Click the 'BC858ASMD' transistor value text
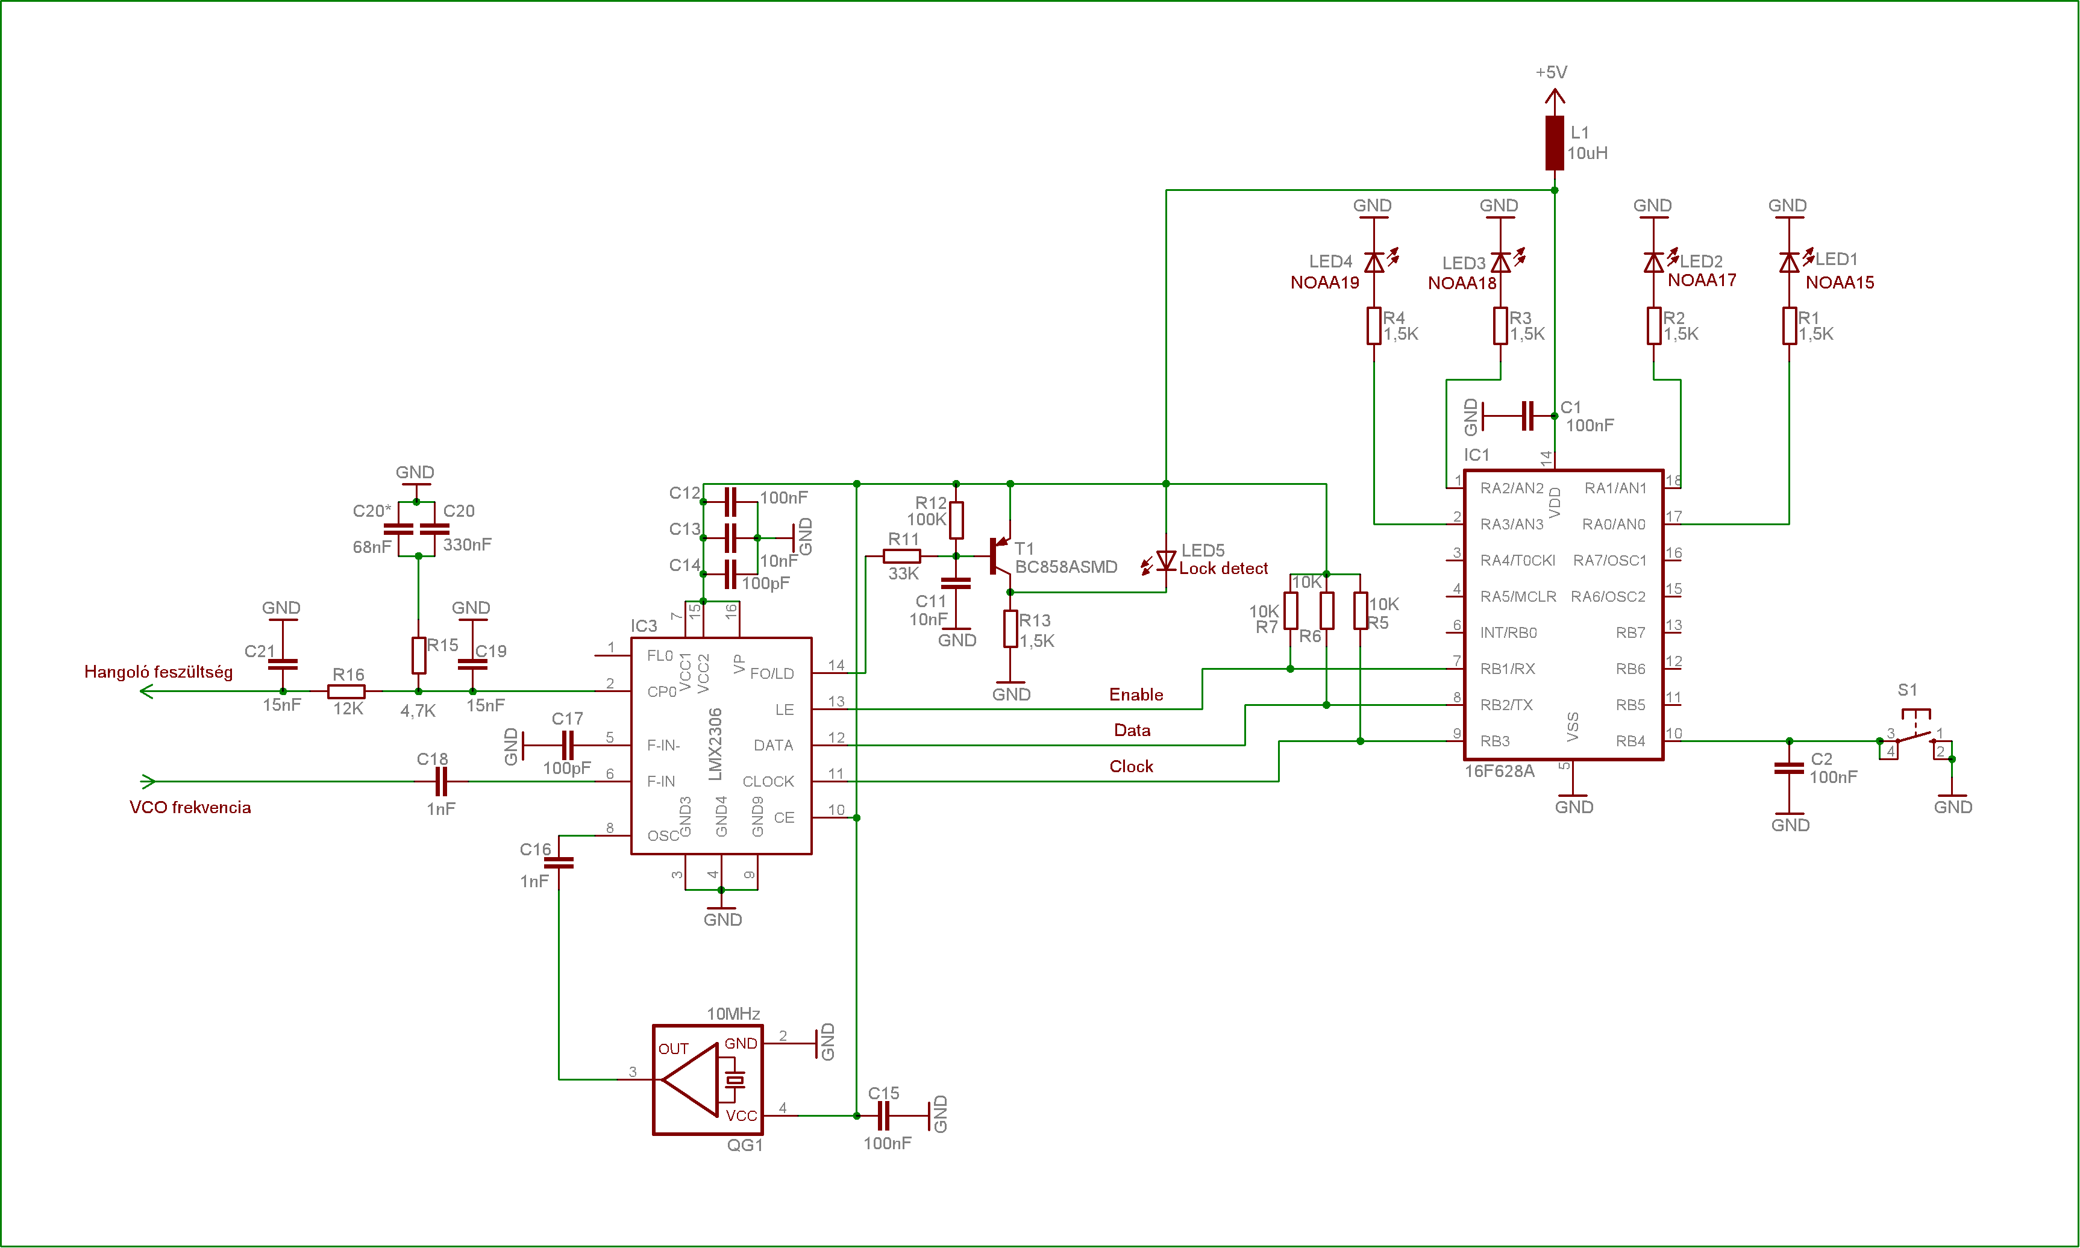Viewport: 2080px width, 1248px height. [x=1067, y=567]
